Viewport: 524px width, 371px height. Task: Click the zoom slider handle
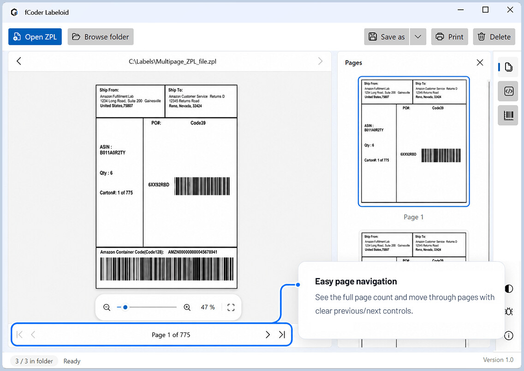125,307
